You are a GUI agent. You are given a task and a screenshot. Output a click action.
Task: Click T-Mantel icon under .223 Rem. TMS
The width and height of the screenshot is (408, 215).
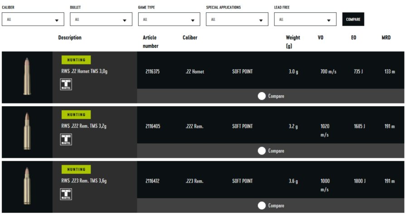click(x=66, y=194)
